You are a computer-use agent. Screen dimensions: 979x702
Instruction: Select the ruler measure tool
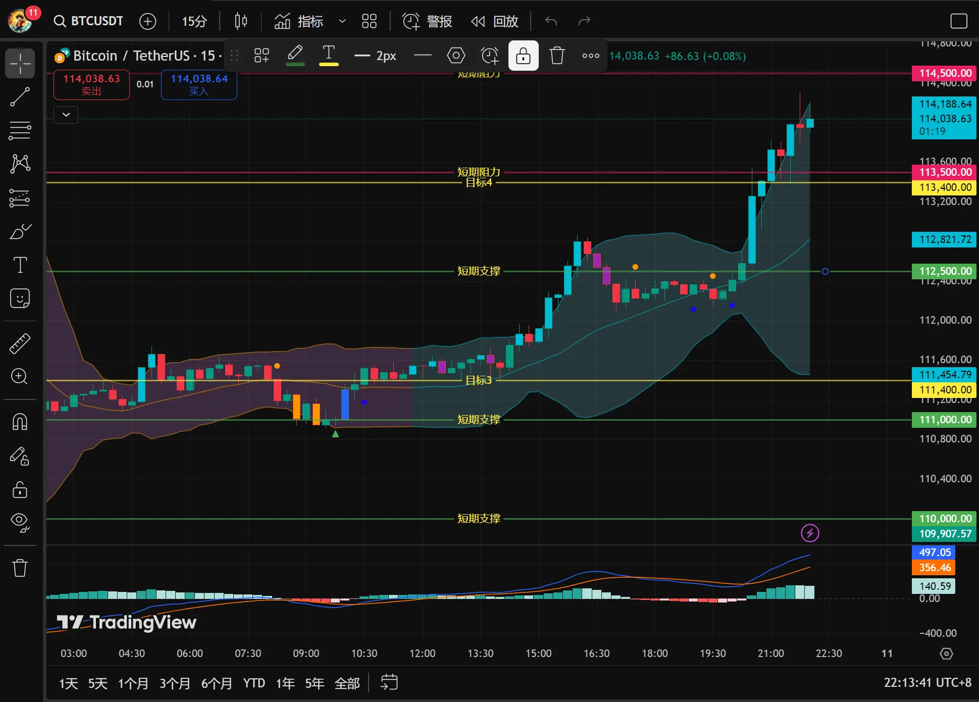point(20,343)
